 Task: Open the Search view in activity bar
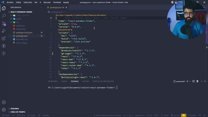[4, 16]
